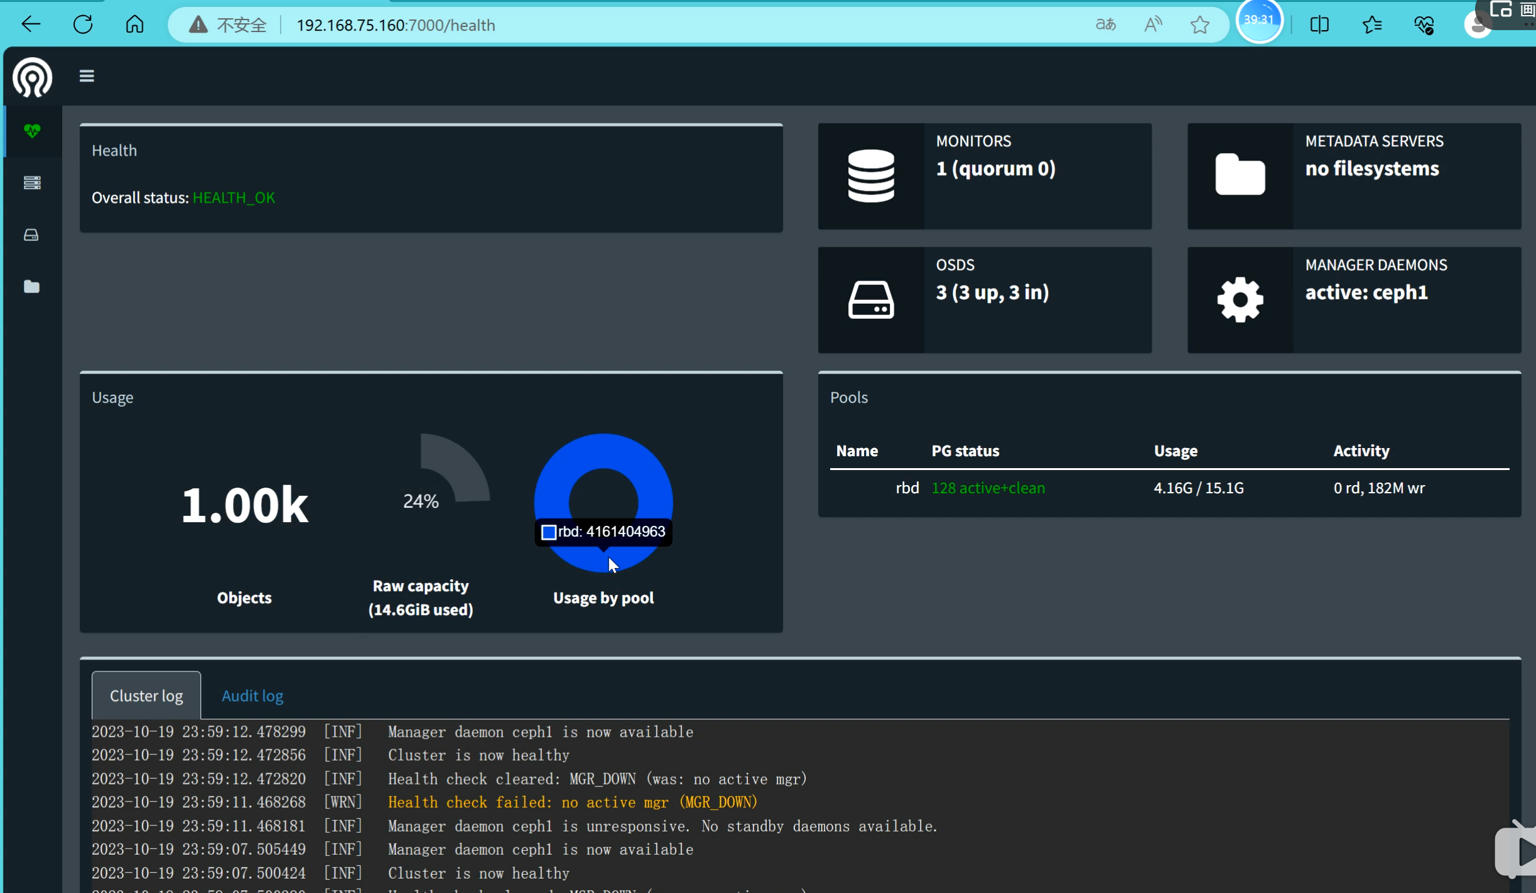
Task: Add page to favorites star icon
Action: coord(1199,24)
